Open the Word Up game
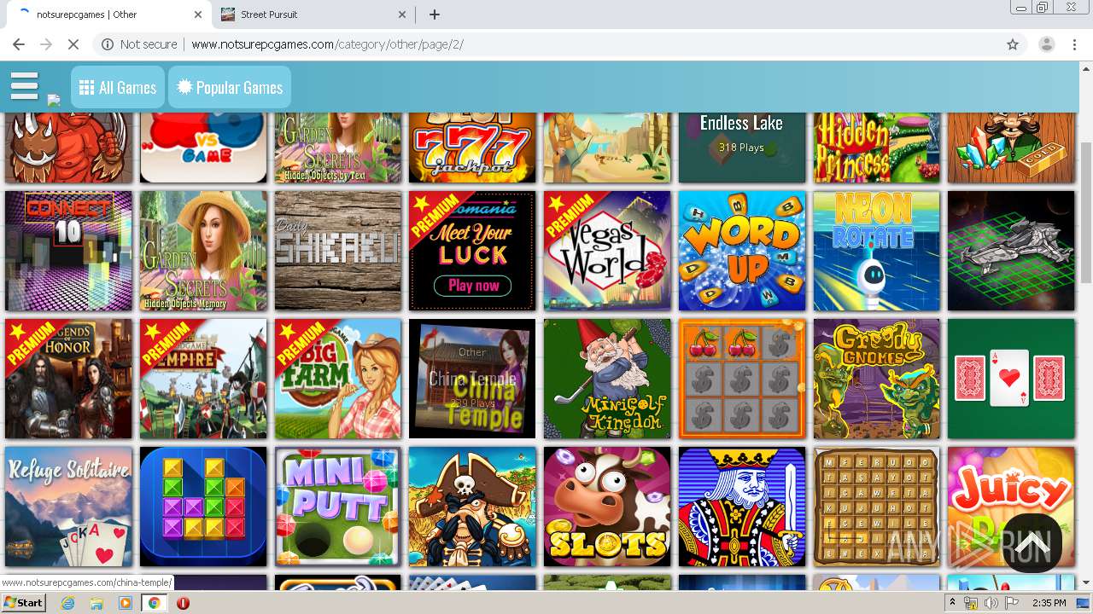The height and width of the screenshot is (614, 1093). coord(742,251)
